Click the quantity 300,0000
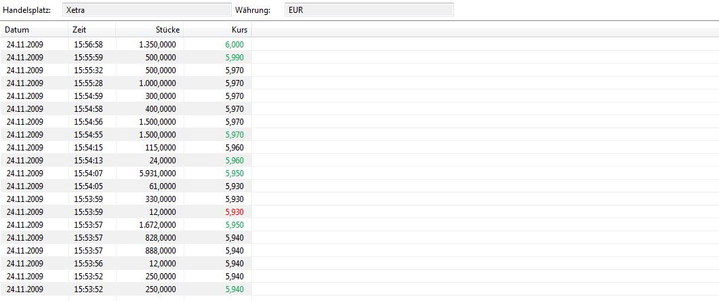Viewport: 719px width, 301px height. pos(161,96)
